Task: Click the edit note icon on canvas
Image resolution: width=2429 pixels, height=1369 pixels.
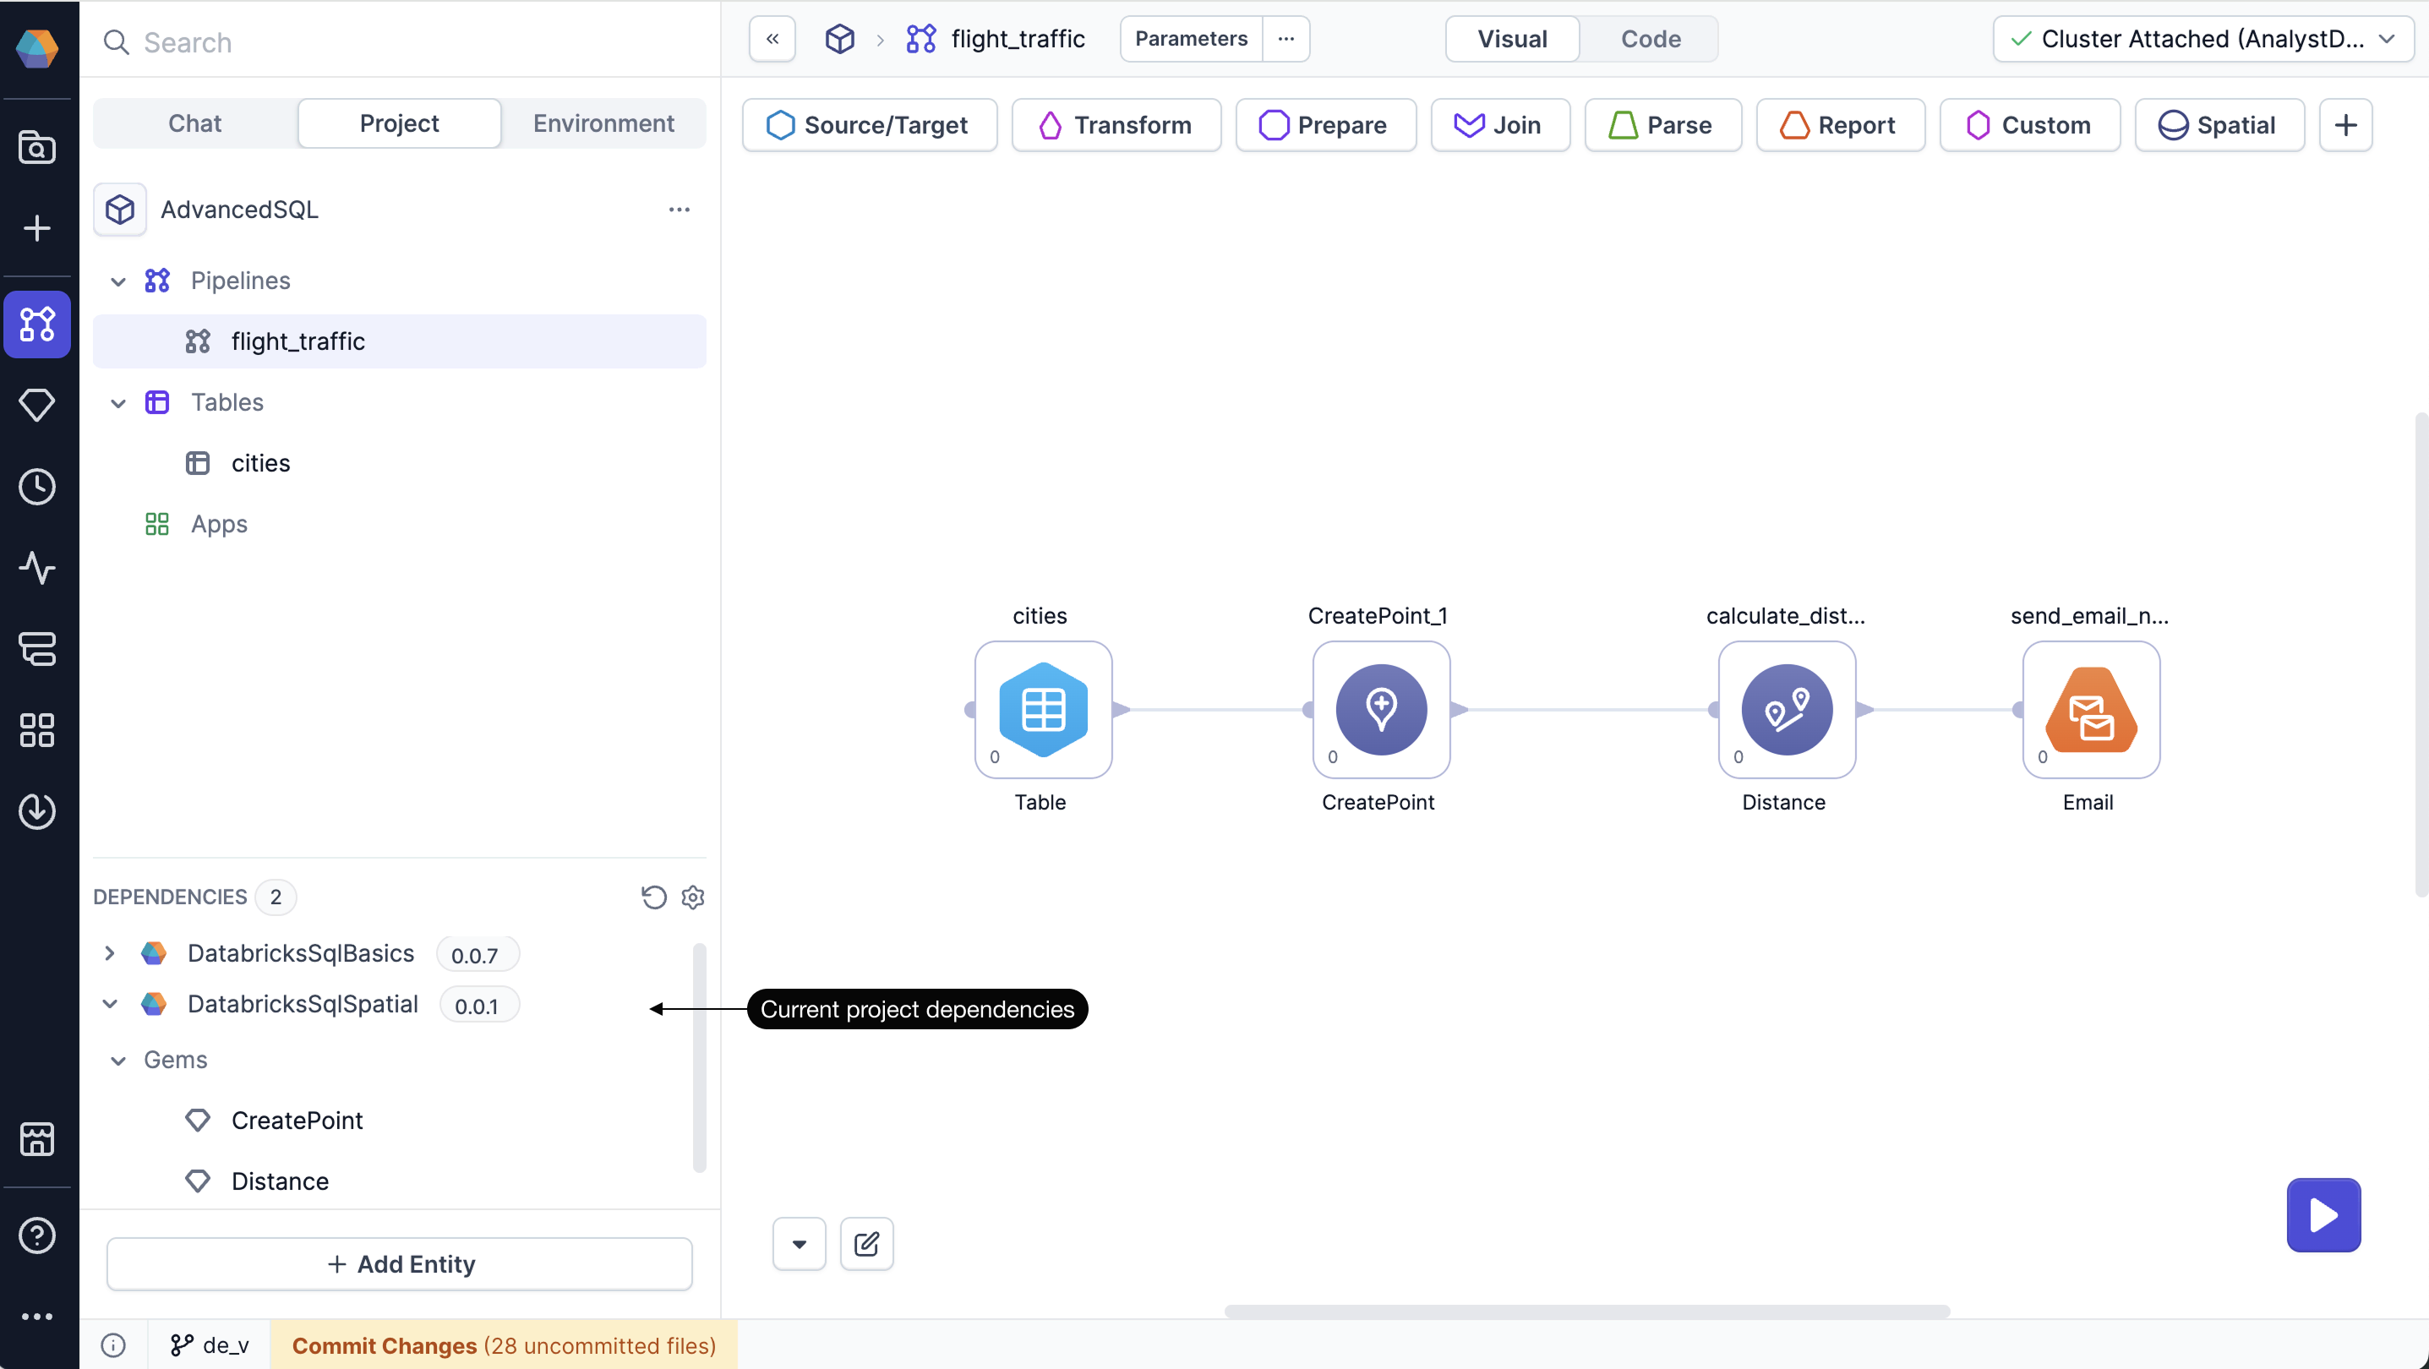Action: click(x=865, y=1245)
